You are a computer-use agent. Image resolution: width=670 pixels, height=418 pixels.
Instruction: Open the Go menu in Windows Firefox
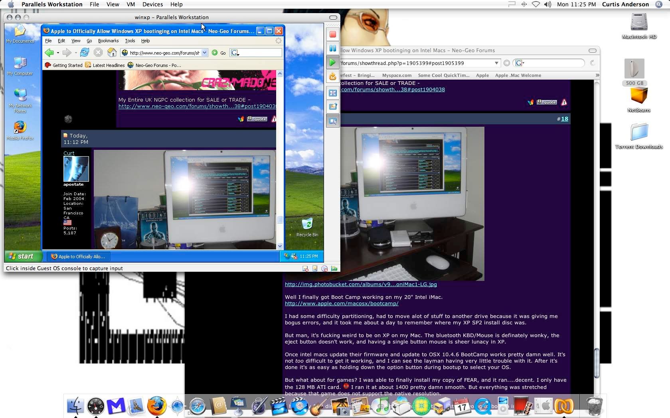[89, 41]
